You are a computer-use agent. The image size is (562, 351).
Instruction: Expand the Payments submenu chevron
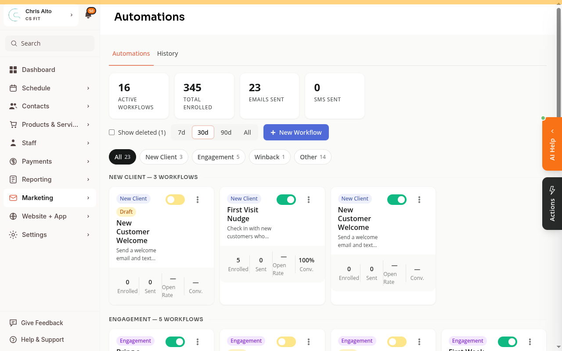coord(88,161)
